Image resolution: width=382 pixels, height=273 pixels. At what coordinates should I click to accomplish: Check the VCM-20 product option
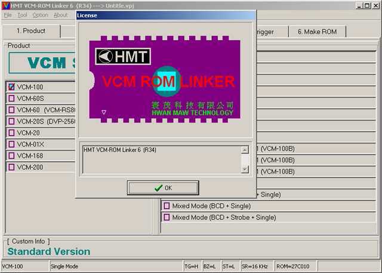(11, 133)
